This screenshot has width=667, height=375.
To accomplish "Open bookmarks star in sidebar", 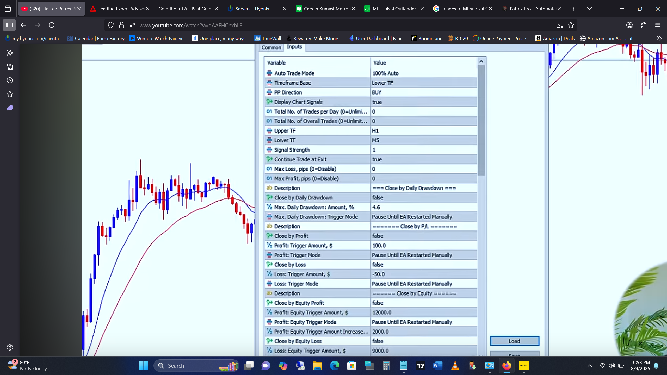I will tap(10, 94).
